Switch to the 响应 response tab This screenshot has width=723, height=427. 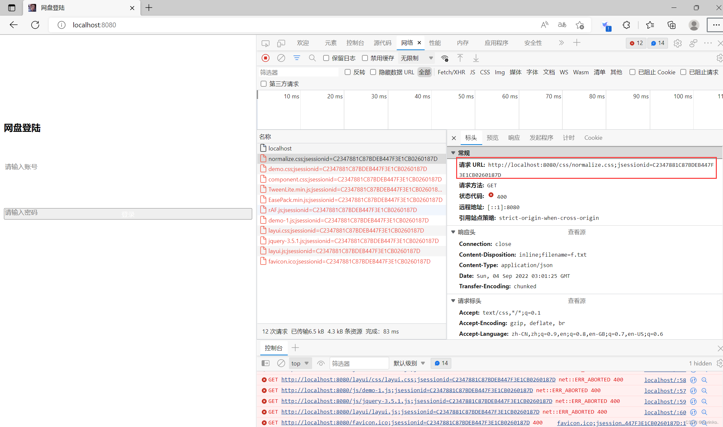click(514, 138)
